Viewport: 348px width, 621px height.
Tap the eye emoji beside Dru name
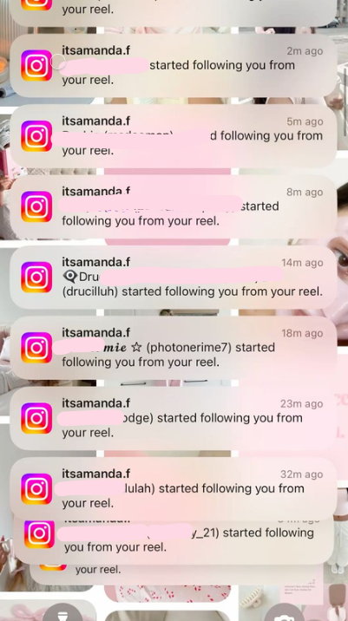[70, 277]
